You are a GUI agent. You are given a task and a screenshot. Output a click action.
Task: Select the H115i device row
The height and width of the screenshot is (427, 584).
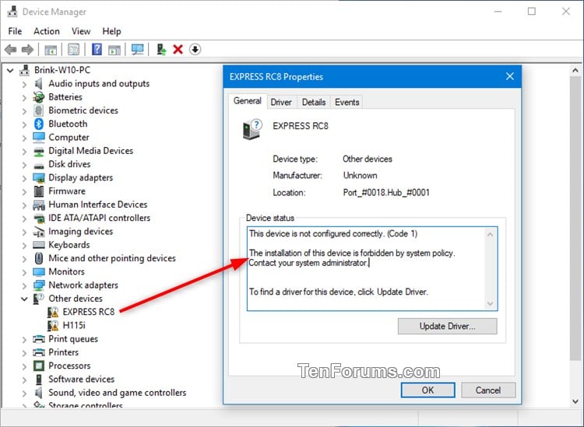coord(74,325)
